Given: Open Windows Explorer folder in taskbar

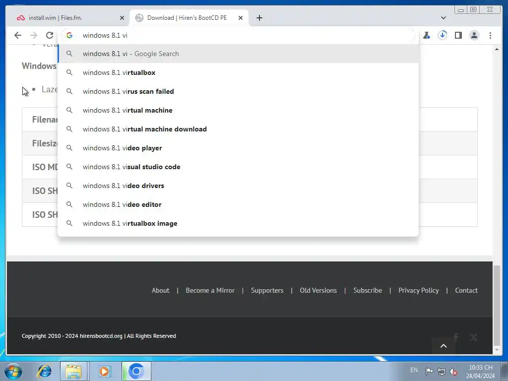Looking at the screenshot, I should coord(73,371).
